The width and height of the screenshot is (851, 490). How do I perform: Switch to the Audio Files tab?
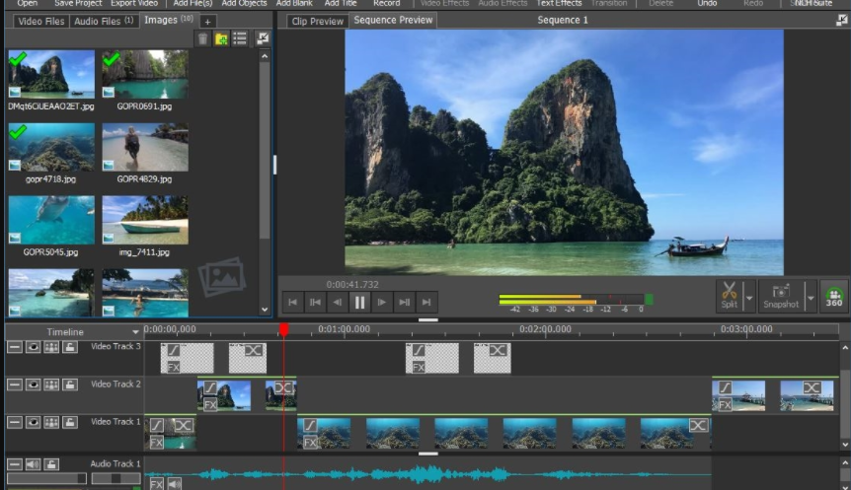[103, 21]
